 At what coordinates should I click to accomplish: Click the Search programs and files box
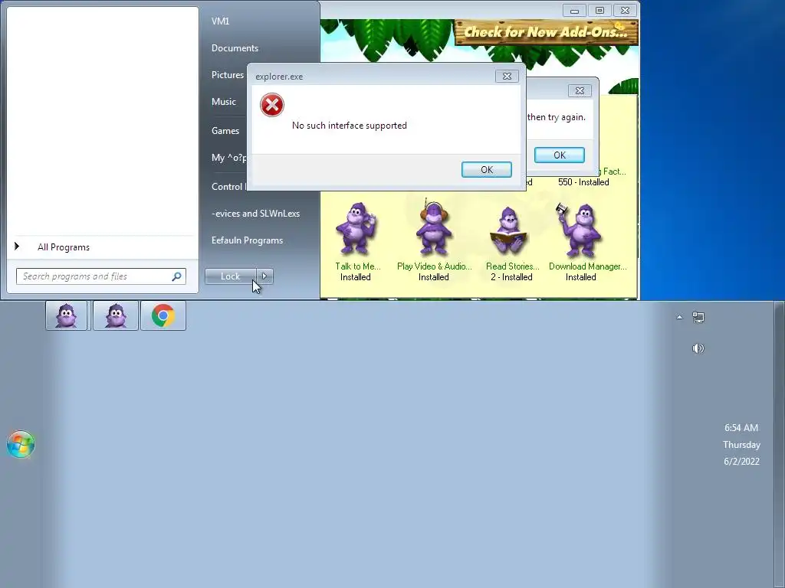point(101,276)
